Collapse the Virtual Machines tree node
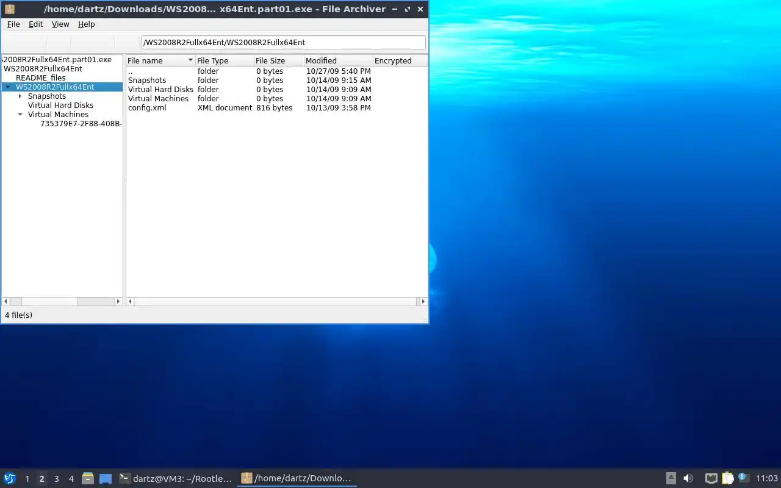The image size is (781, 488). [x=20, y=115]
